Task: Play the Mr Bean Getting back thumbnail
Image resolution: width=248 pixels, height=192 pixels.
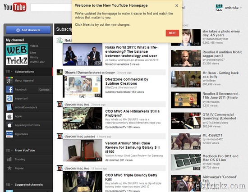Action: (x=186, y=79)
